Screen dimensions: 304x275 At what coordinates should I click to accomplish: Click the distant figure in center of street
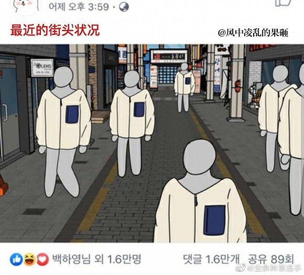click(184, 87)
